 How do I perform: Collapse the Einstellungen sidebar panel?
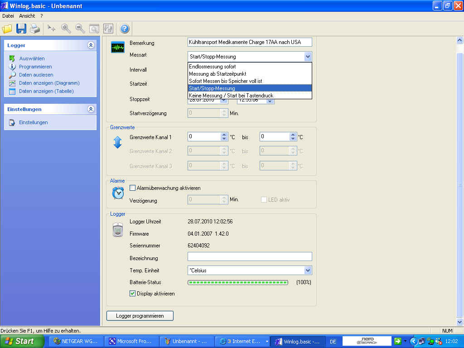point(91,109)
